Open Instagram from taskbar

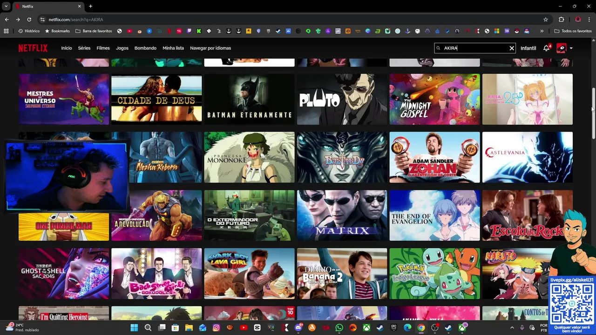click(x=216, y=328)
